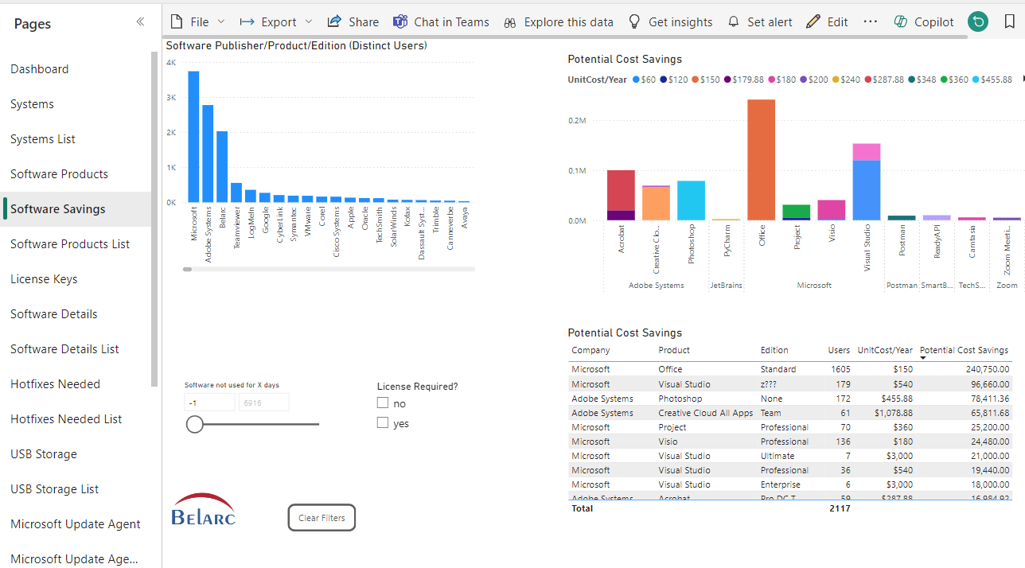Bookmark this report view
This screenshot has height=568, width=1025.
click(1009, 21)
